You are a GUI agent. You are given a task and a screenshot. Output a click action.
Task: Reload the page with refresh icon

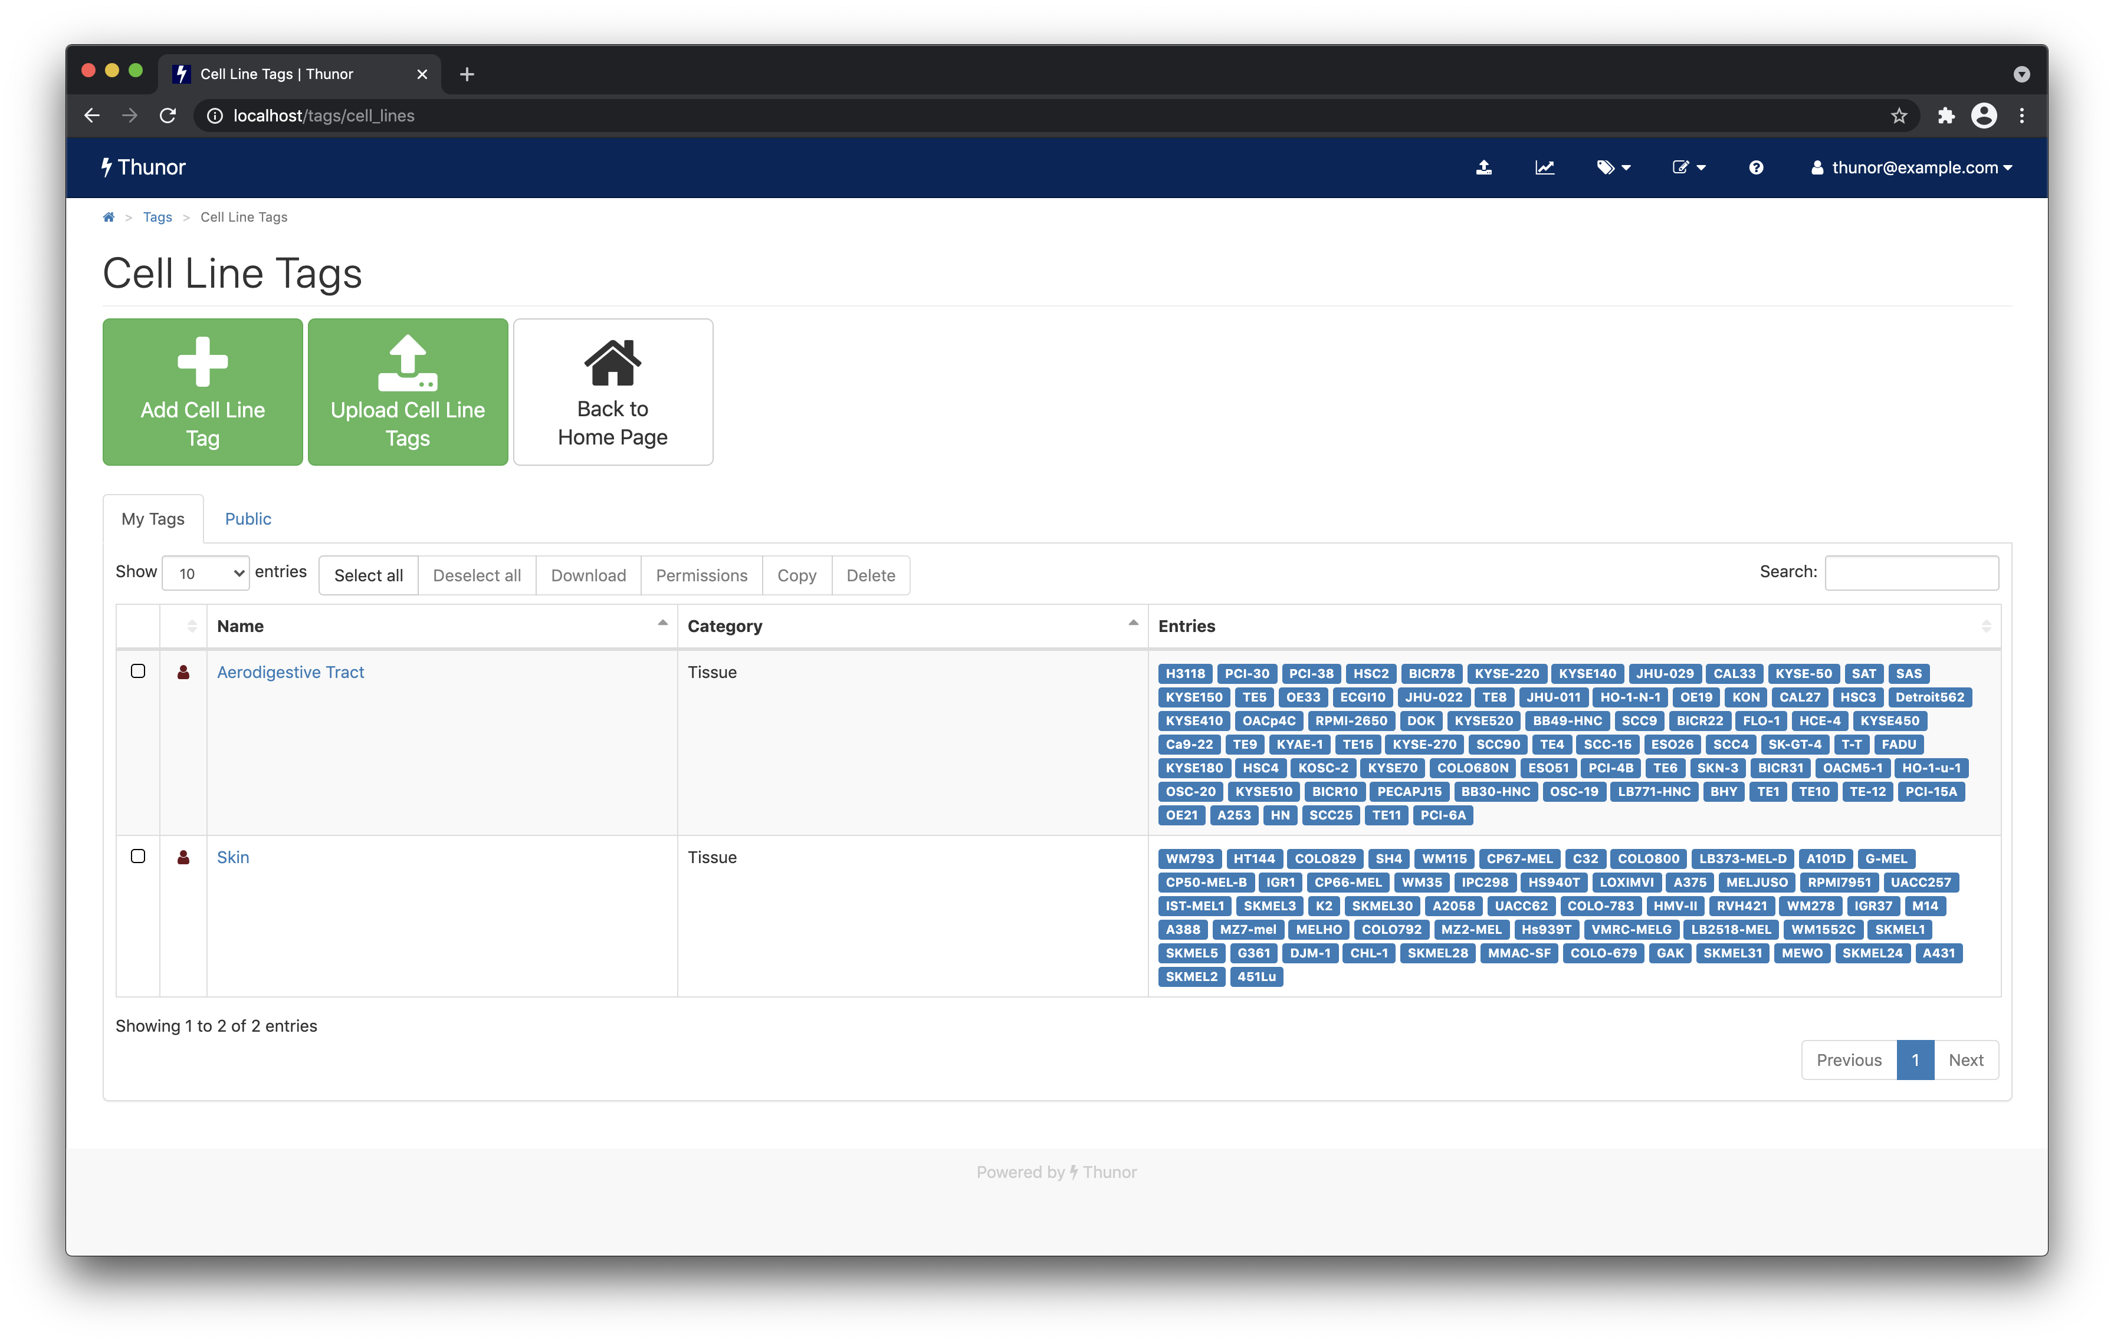pos(168,116)
